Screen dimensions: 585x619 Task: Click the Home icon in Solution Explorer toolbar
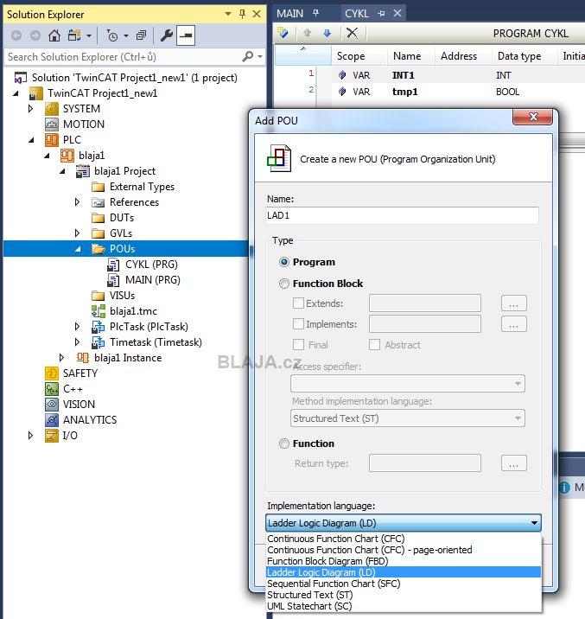[54, 35]
